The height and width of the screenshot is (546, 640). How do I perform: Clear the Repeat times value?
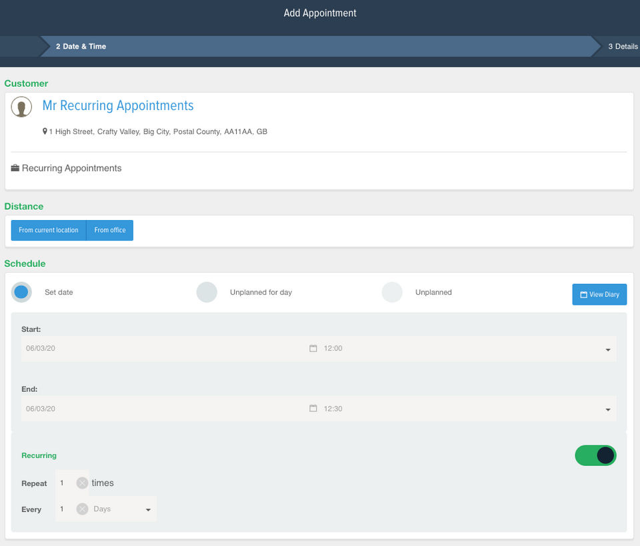click(x=82, y=483)
